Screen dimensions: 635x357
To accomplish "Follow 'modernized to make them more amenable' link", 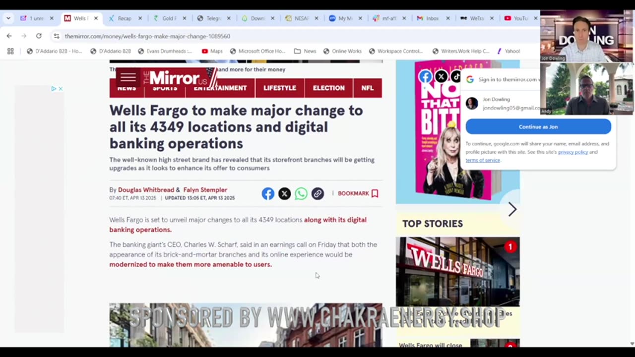I will coord(190,264).
